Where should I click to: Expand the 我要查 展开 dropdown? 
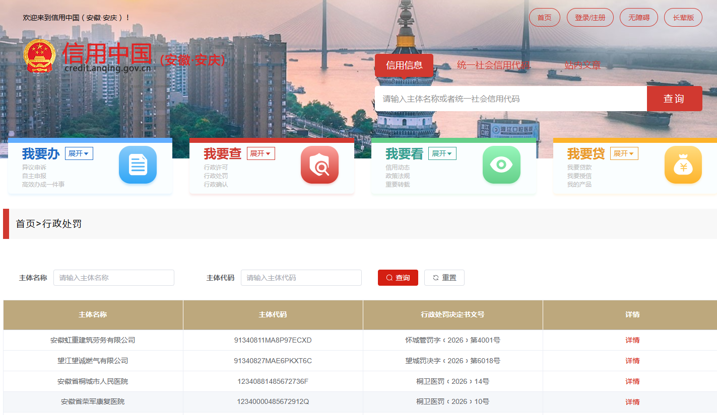click(261, 153)
